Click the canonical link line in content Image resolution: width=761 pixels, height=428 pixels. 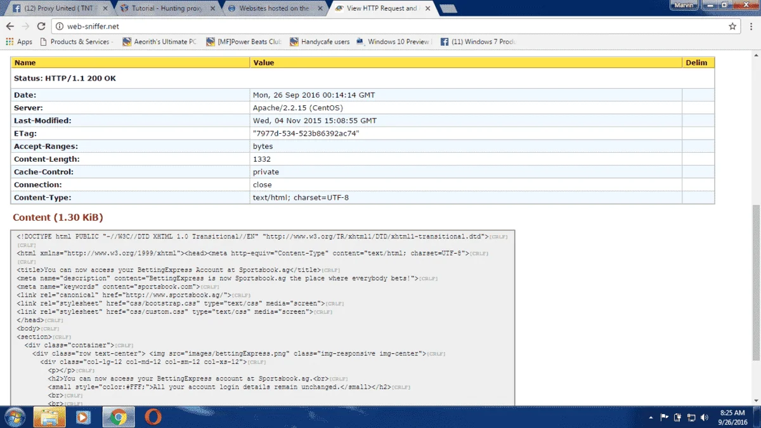(134, 295)
